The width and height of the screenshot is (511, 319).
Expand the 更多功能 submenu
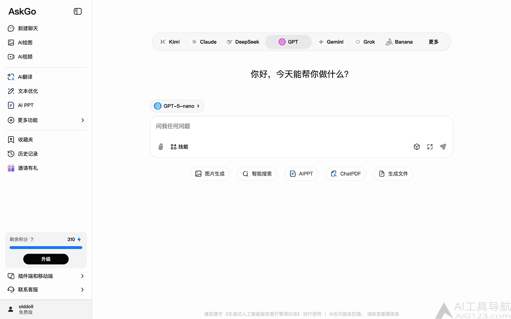point(46,120)
